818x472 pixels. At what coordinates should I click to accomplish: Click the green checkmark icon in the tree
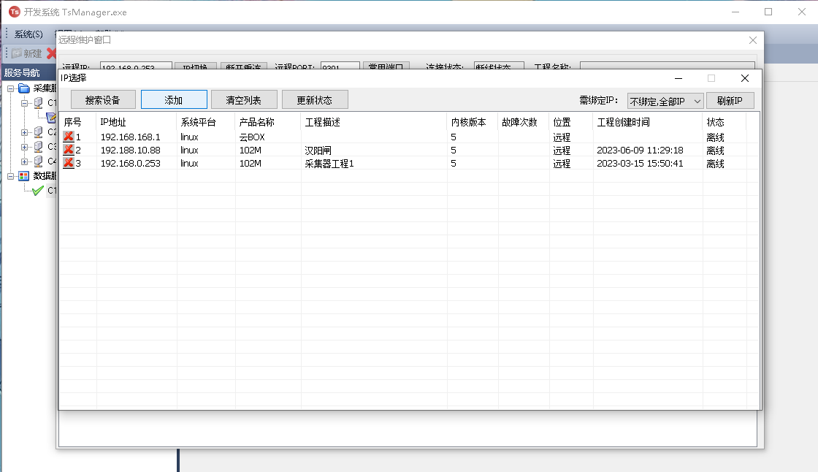pos(38,191)
